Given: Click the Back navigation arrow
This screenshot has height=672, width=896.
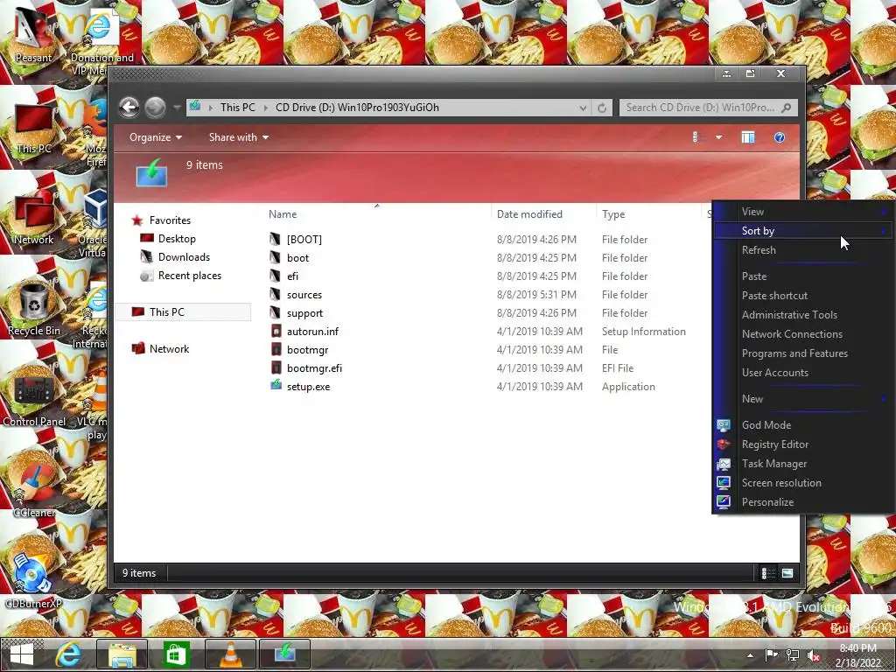Looking at the screenshot, I should point(129,107).
